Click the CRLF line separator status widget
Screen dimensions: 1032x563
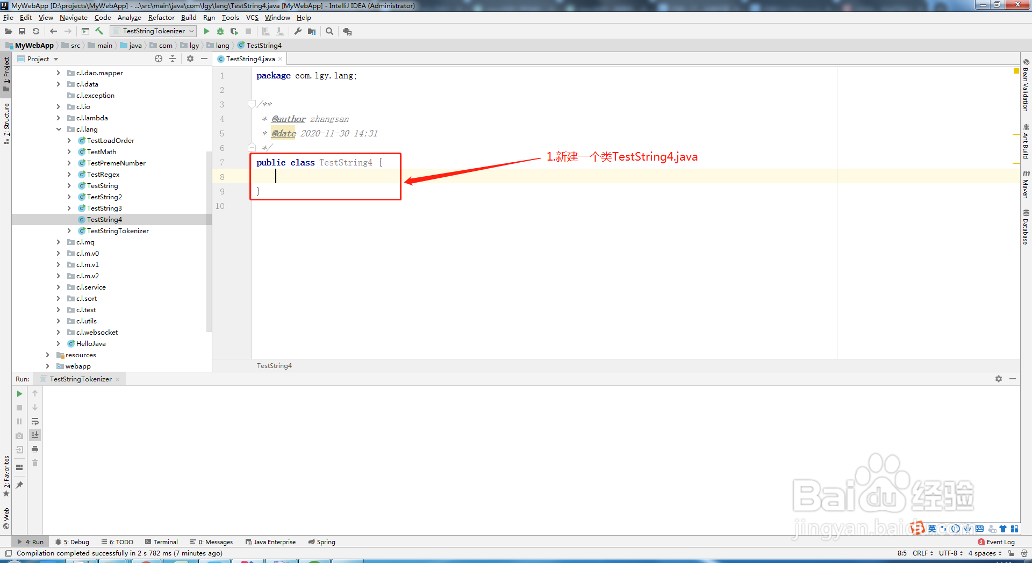click(922, 553)
